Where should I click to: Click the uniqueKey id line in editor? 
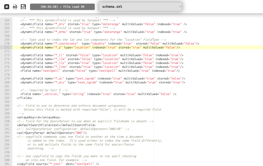click(39, 117)
